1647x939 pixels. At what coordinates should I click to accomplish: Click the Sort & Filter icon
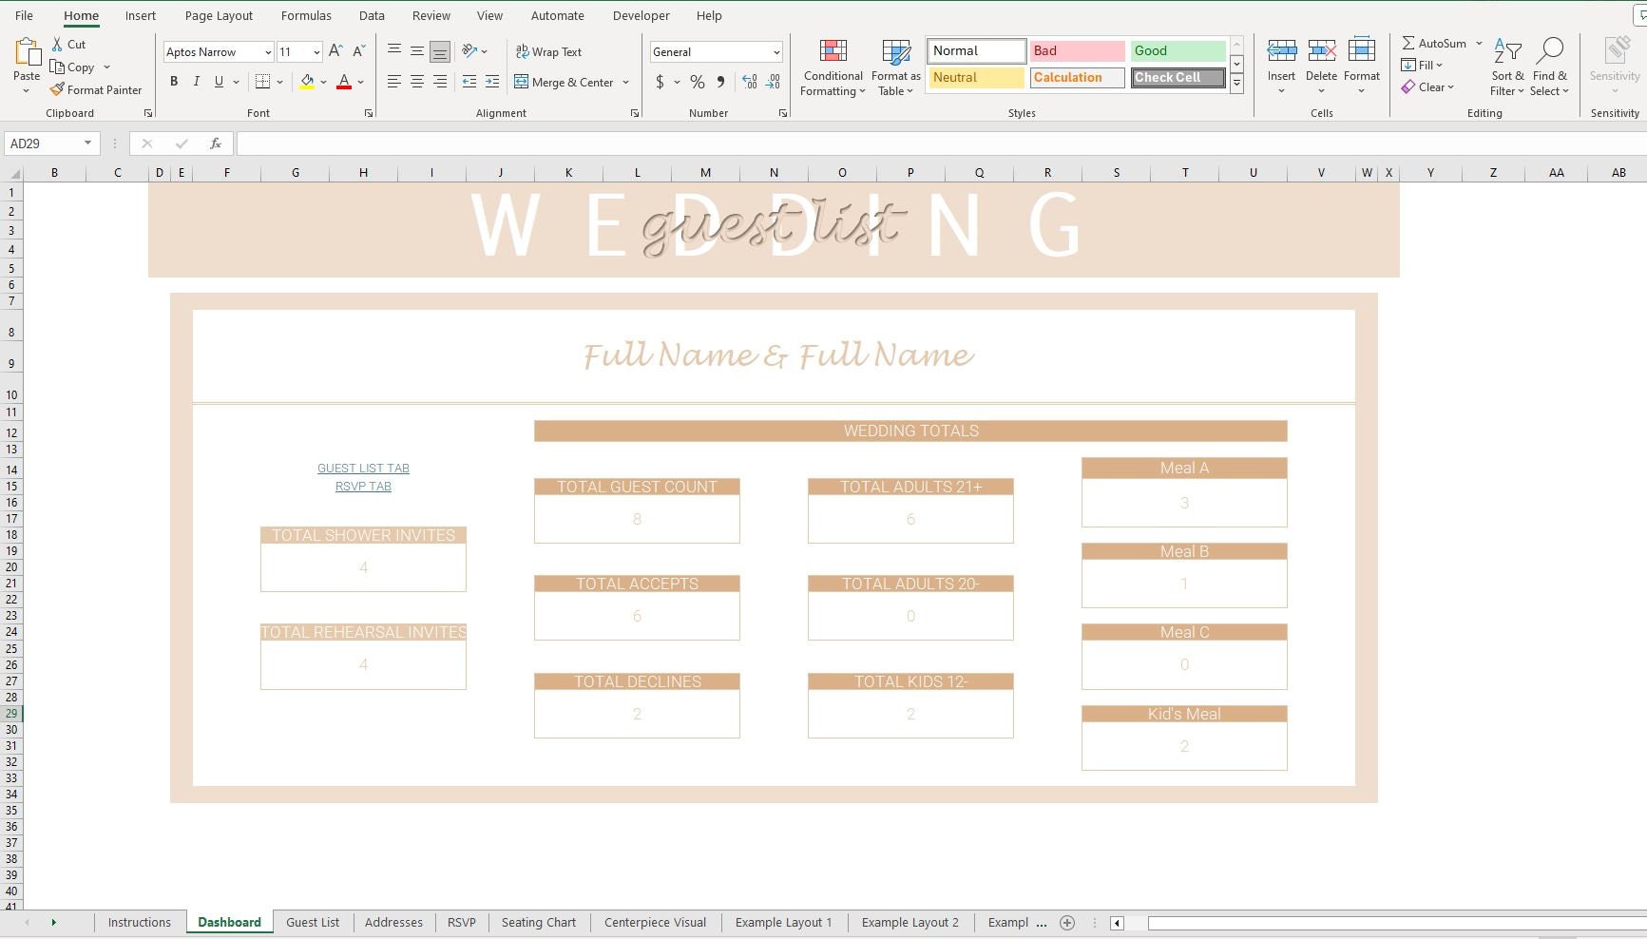tap(1506, 67)
